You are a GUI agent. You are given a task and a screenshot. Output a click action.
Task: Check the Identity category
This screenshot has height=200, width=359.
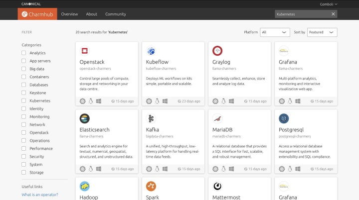(x=23, y=108)
